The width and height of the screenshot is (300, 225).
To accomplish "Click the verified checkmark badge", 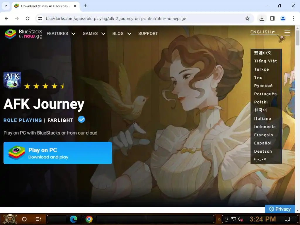I will click(x=81, y=120).
